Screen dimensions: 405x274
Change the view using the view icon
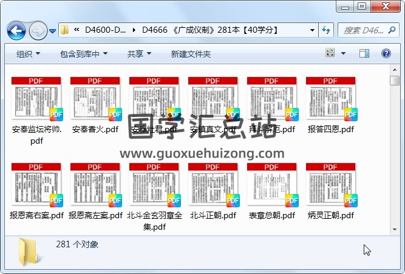click(x=330, y=53)
